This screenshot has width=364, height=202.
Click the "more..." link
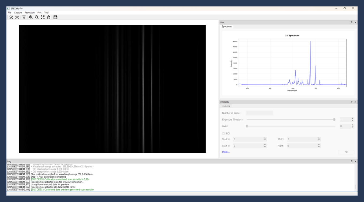[226, 152]
